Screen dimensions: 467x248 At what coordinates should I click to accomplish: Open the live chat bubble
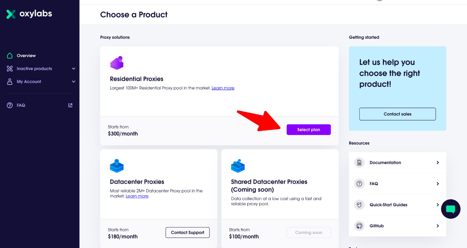(x=450, y=209)
